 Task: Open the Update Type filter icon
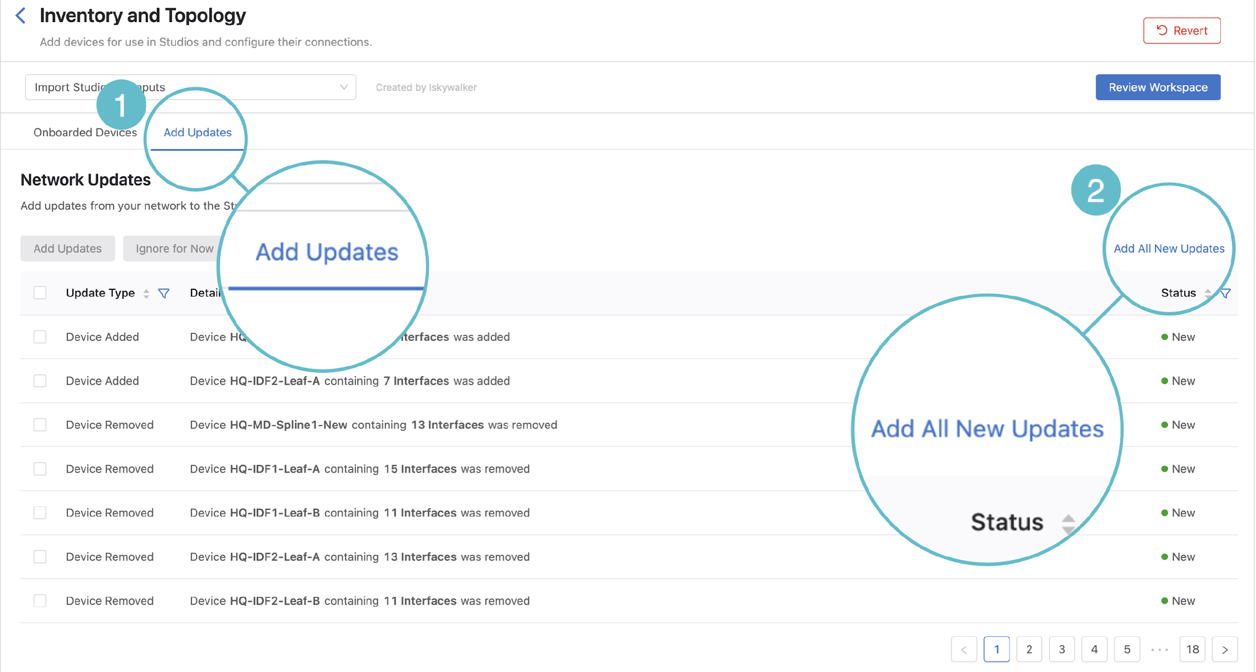[164, 293]
